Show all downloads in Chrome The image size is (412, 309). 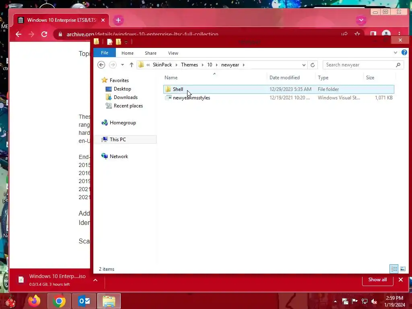tap(377, 280)
